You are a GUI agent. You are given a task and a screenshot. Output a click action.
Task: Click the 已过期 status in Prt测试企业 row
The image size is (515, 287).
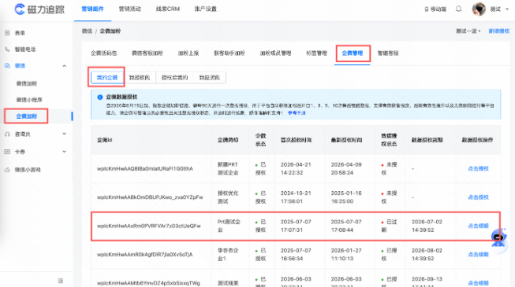(x=389, y=226)
